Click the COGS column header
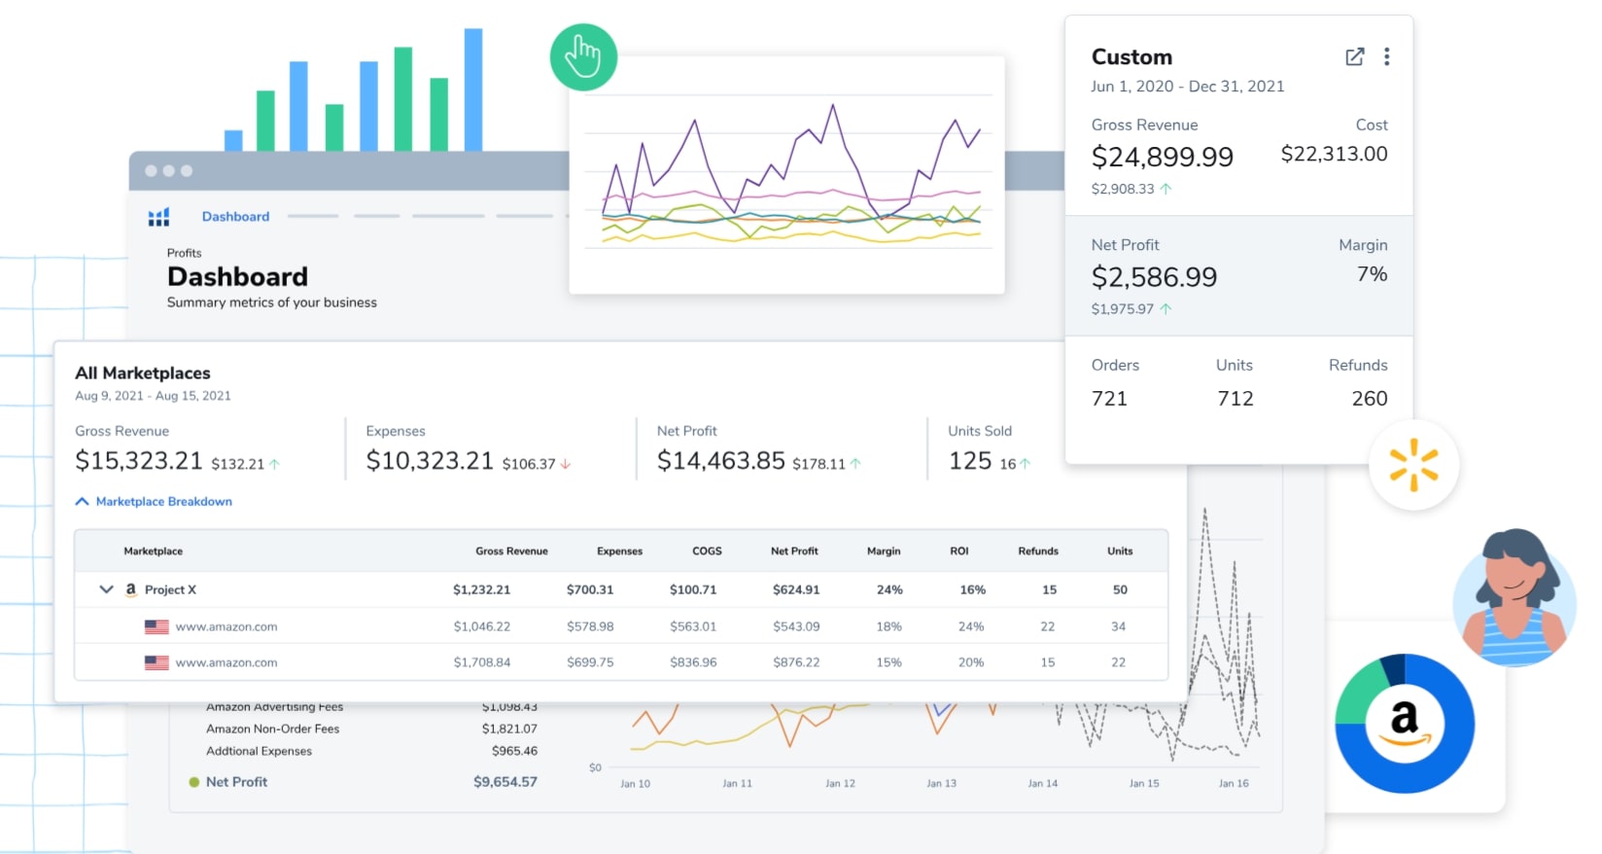Screen dimensions: 1602x854 tap(707, 552)
